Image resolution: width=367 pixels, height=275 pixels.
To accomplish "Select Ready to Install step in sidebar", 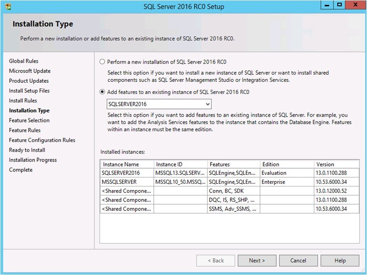I will pos(27,150).
